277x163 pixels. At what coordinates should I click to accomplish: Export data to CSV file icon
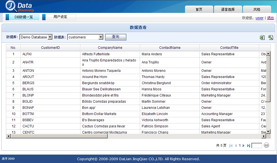coord(271,37)
